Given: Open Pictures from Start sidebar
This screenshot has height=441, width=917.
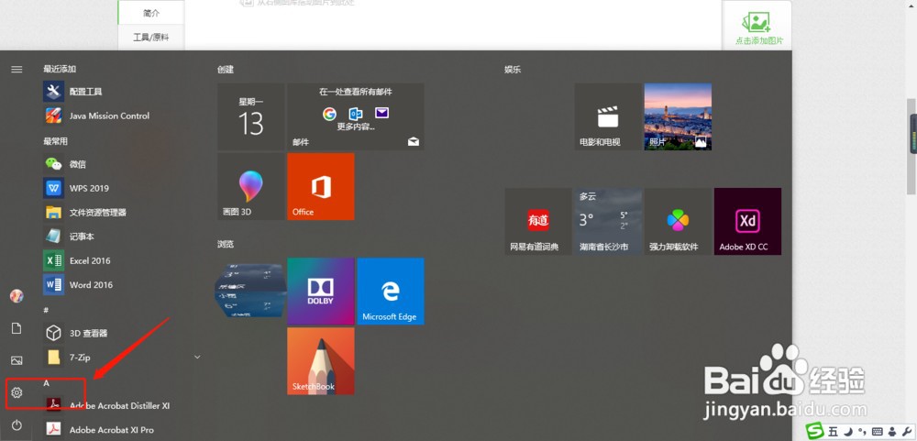Looking at the screenshot, I should coord(17,360).
